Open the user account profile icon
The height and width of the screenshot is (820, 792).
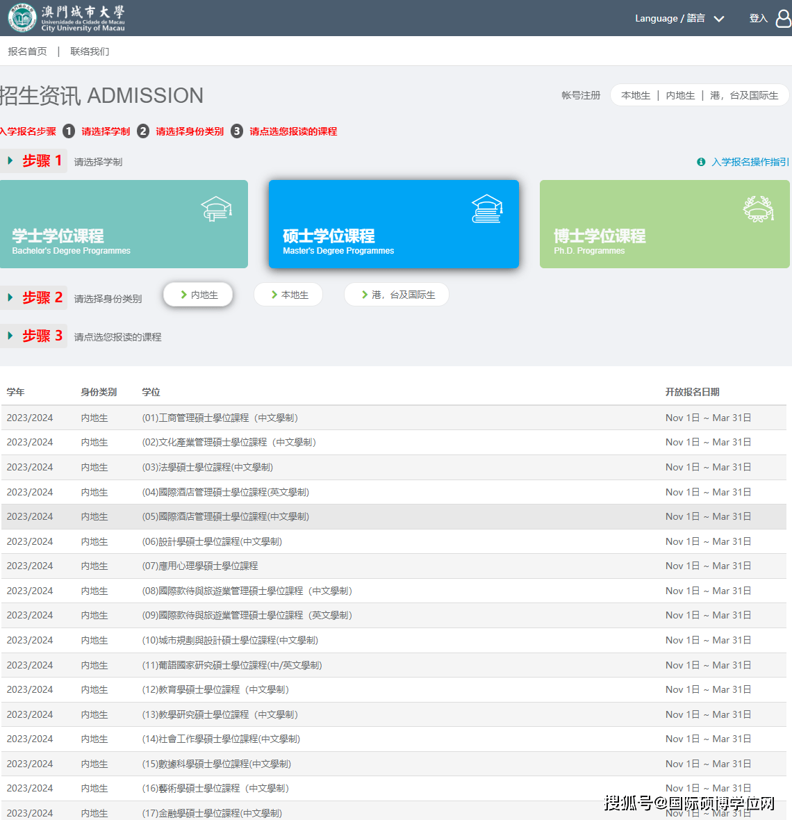tap(783, 18)
